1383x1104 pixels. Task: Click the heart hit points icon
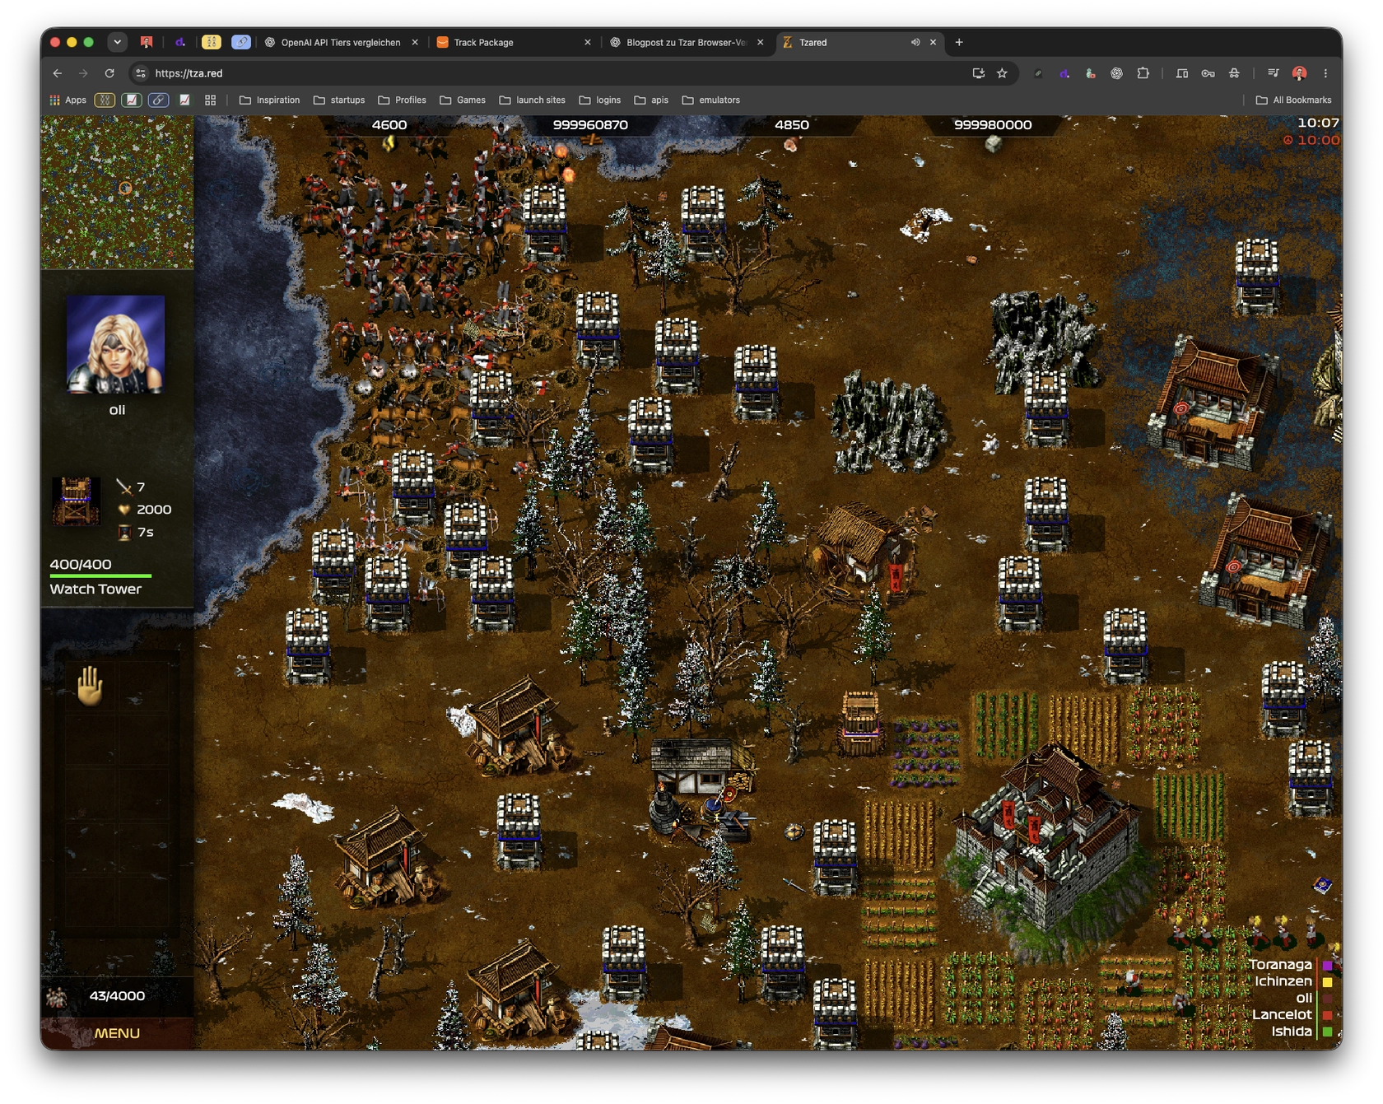click(x=124, y=510)
